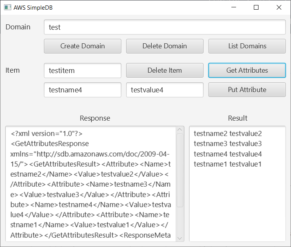Click the Response area scrollbar thumb

coord(180,170)
